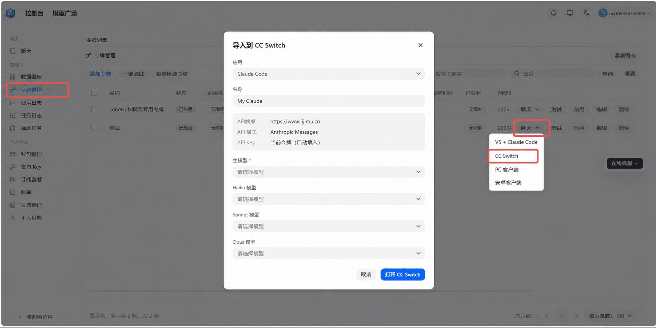This screenshot has height=328, width=656.
Task: Click the 订阅套餐 subscription icon
Action: (13, 180)
